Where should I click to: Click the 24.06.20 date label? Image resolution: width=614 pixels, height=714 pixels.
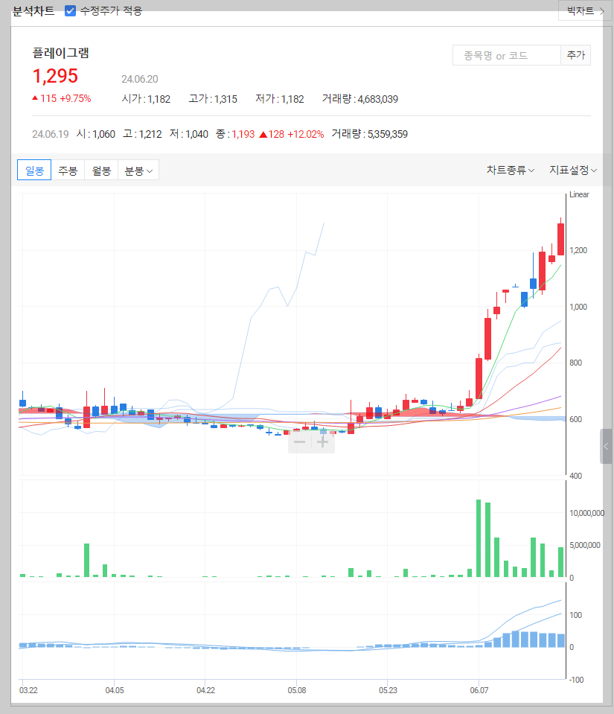140,79
